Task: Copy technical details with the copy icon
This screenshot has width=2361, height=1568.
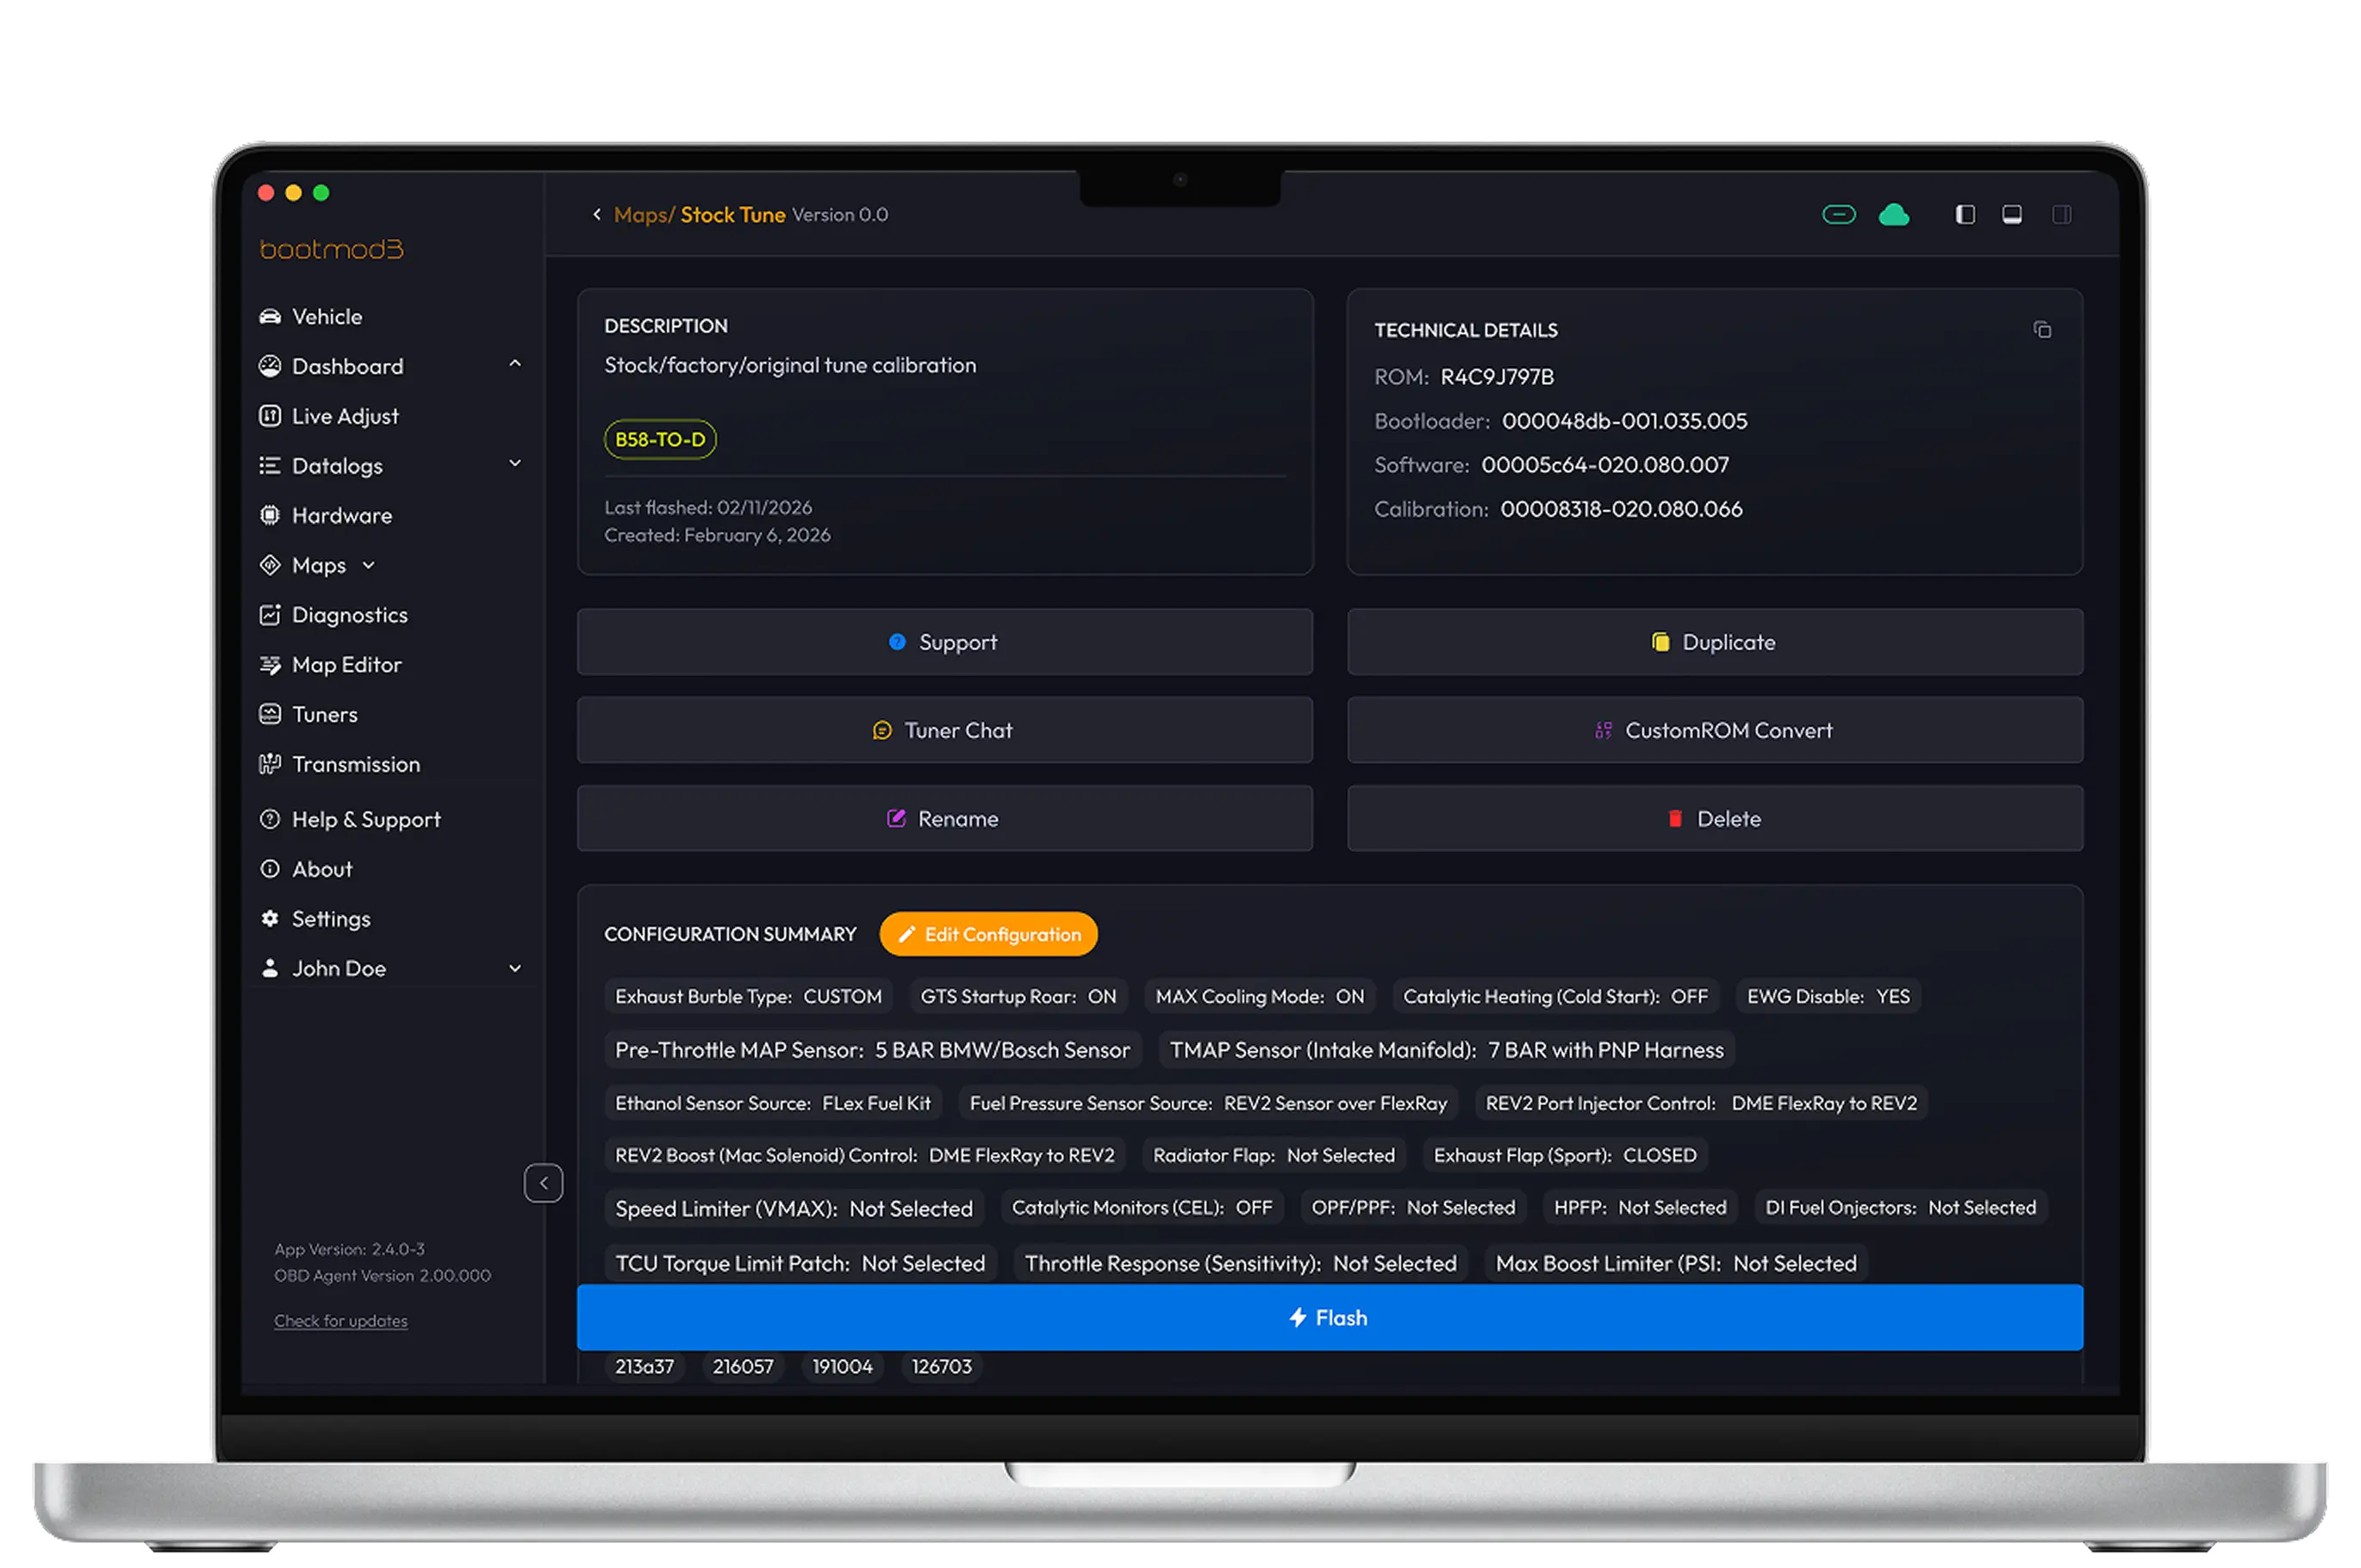Action: tap(2042, 330)
